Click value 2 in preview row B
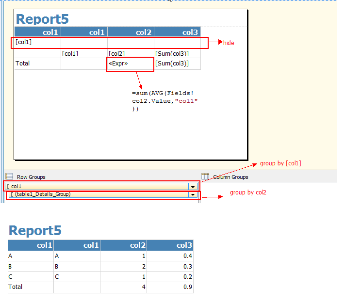 click(144, 266)
